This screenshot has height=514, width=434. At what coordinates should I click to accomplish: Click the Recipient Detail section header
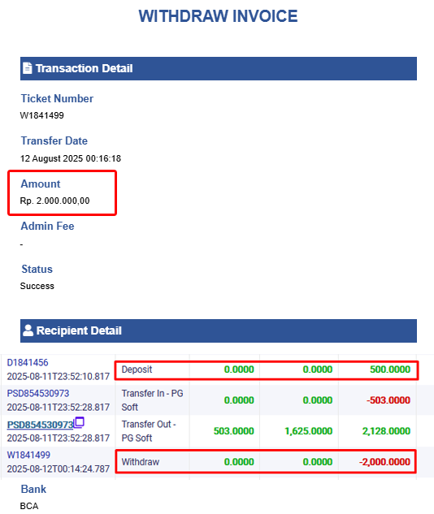pyautogui.click(x=219, y=330)
